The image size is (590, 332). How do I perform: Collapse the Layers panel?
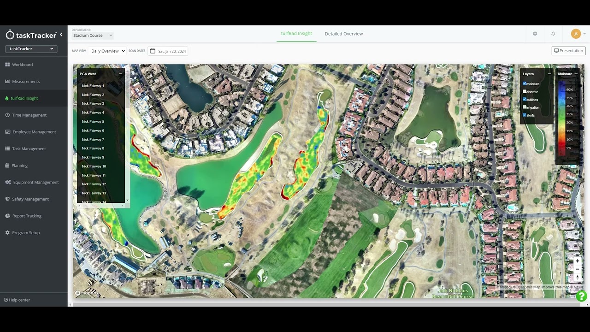point(549,74)
